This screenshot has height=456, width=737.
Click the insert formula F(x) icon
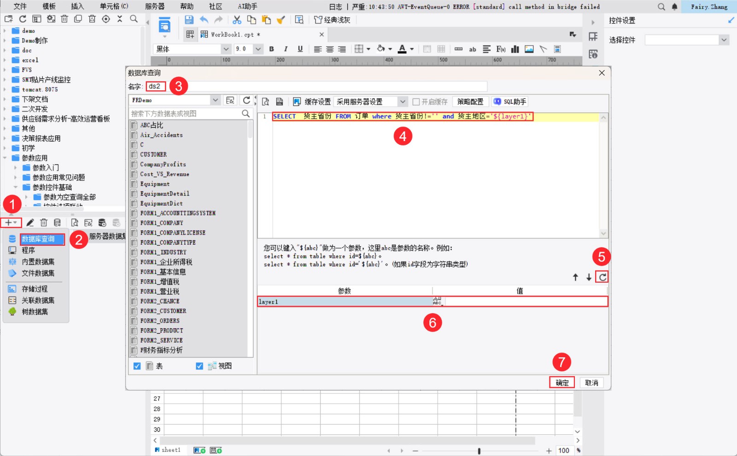[x=501, y=49]
